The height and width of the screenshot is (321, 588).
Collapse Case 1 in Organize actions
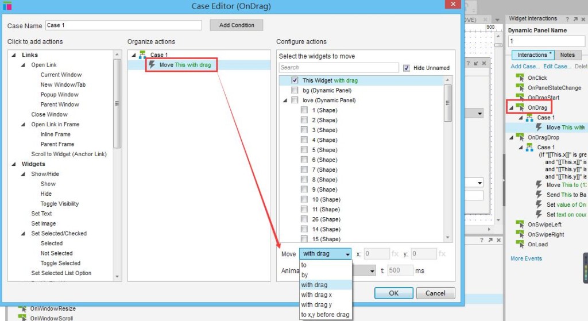coord(133,55)
